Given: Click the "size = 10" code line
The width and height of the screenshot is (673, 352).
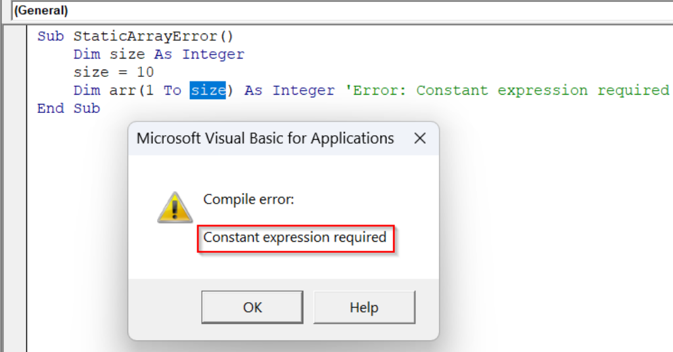Looking at the screenshot, I should point(113,72).
